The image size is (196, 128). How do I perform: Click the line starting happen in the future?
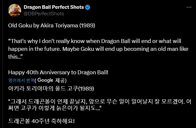point(98,49)
